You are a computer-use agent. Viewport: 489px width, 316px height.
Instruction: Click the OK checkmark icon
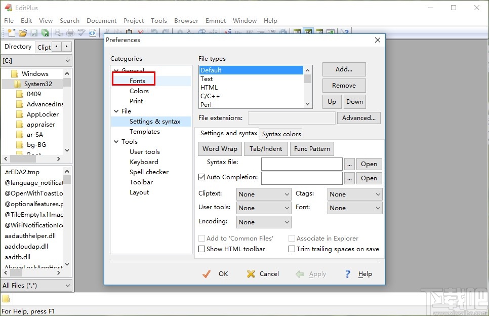207,274
